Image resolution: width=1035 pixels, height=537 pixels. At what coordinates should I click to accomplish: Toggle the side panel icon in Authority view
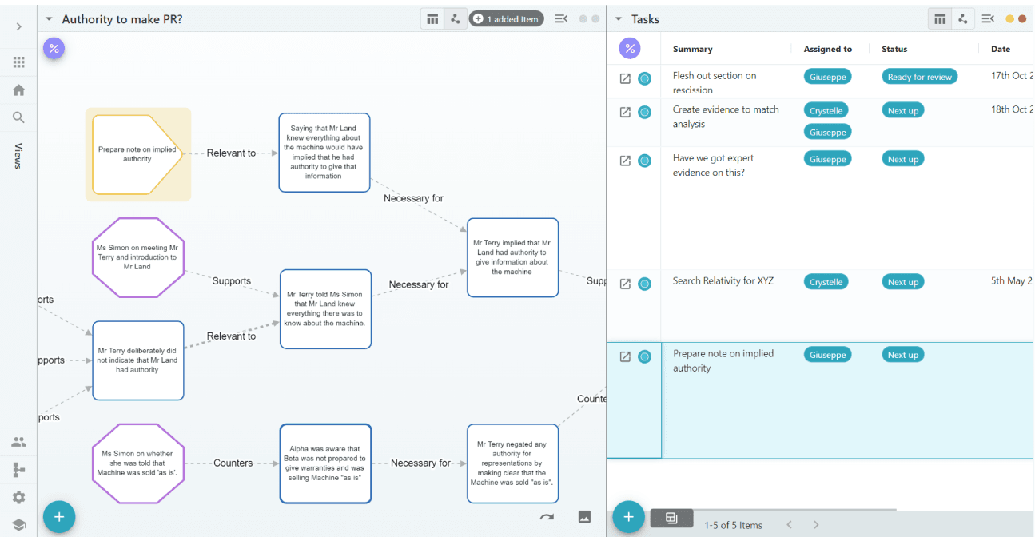click(x=561, y=19)
